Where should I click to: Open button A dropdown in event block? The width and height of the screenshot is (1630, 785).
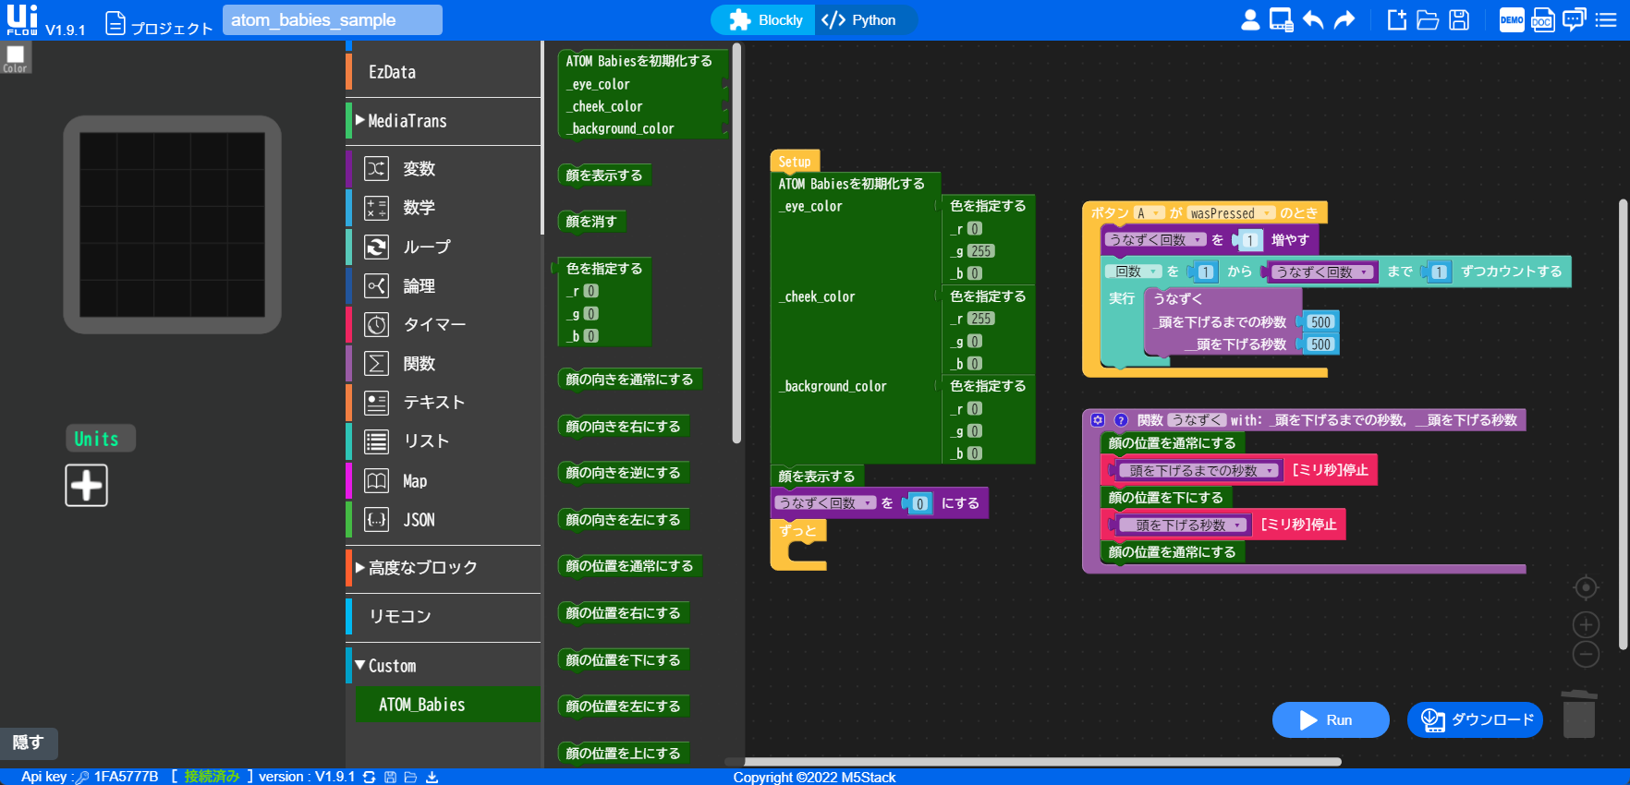tap(1149, 213)
